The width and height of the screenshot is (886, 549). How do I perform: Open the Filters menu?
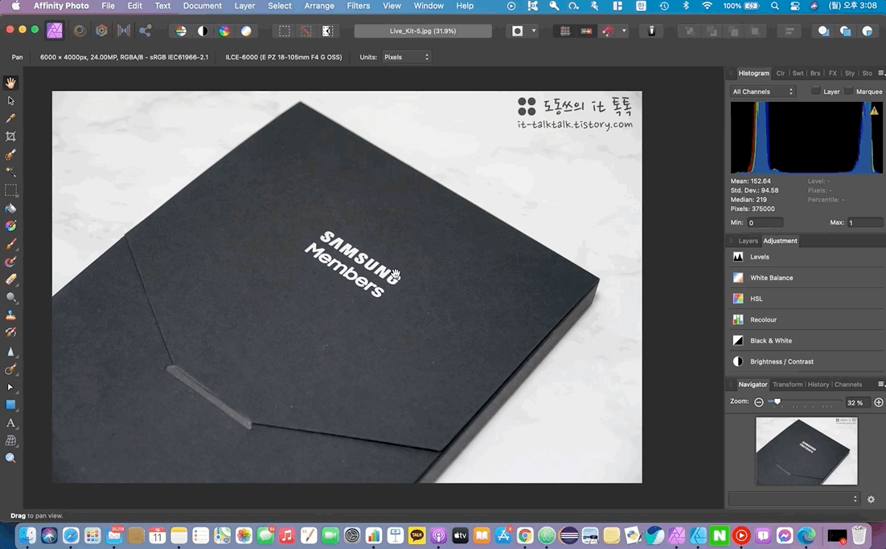coord(359,6)
